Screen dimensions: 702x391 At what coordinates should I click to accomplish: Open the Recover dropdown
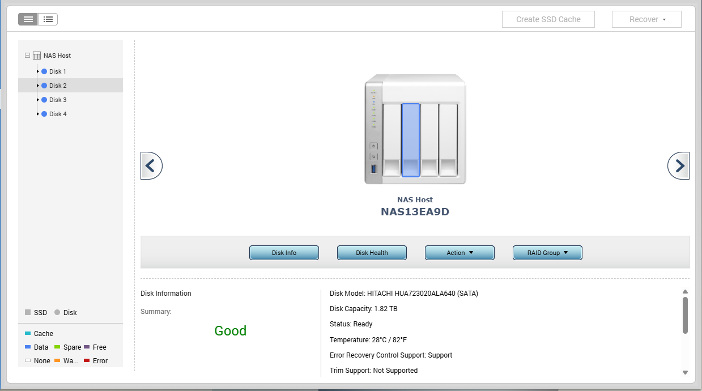tap(646, 19)
